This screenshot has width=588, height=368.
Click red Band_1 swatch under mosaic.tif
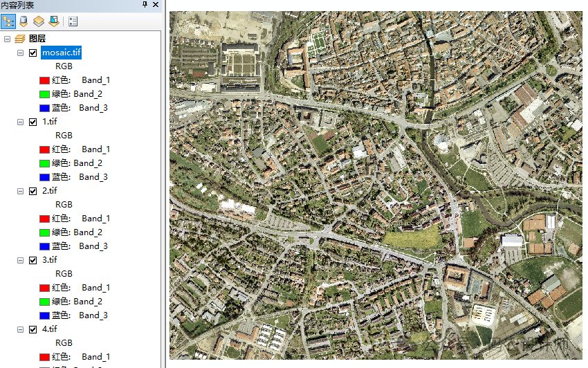44,80
